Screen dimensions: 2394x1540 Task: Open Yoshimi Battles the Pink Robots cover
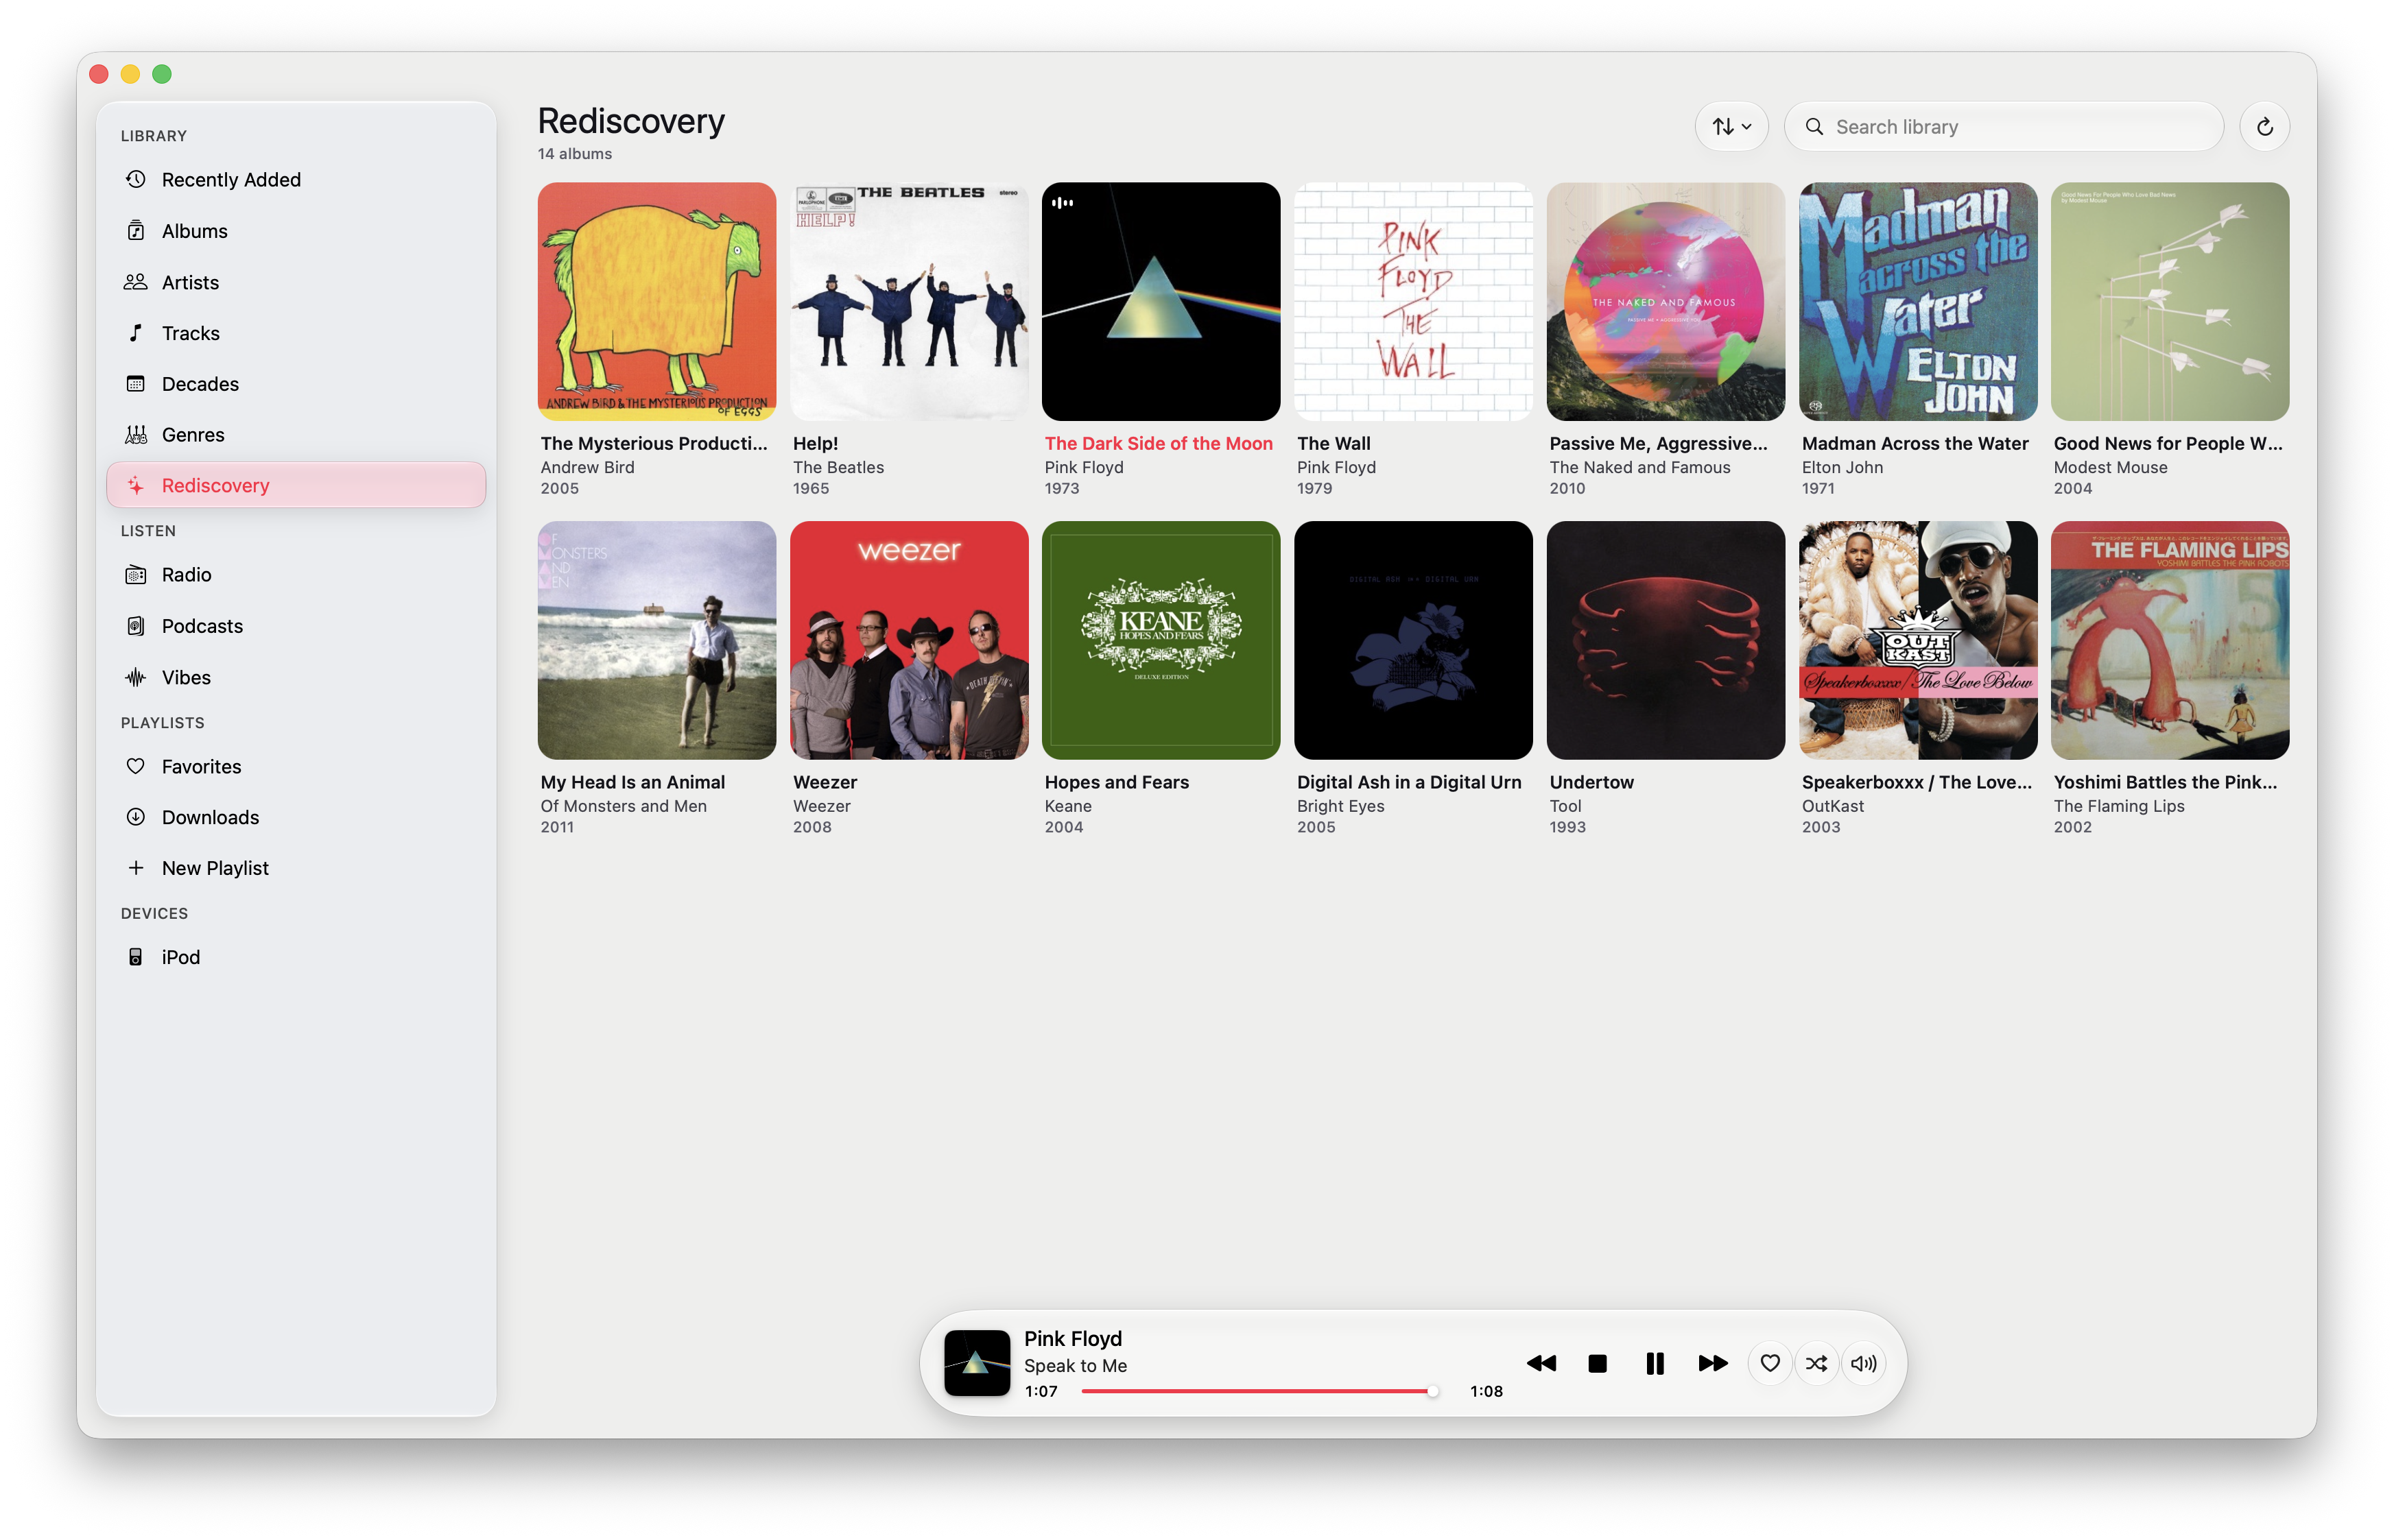(x=2169, y=639)
